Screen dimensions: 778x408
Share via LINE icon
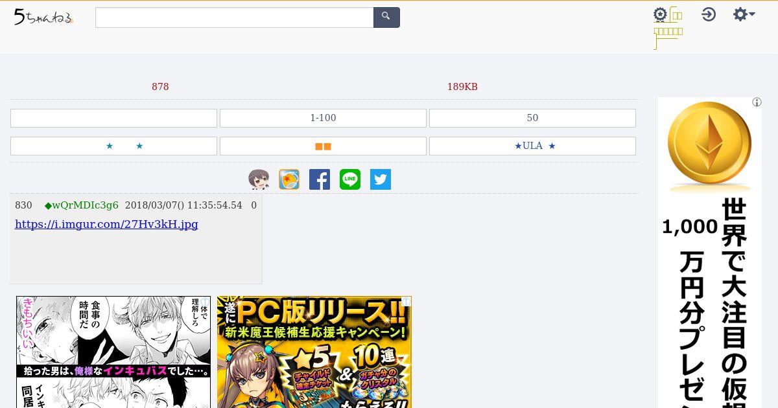tap(350, 179)
